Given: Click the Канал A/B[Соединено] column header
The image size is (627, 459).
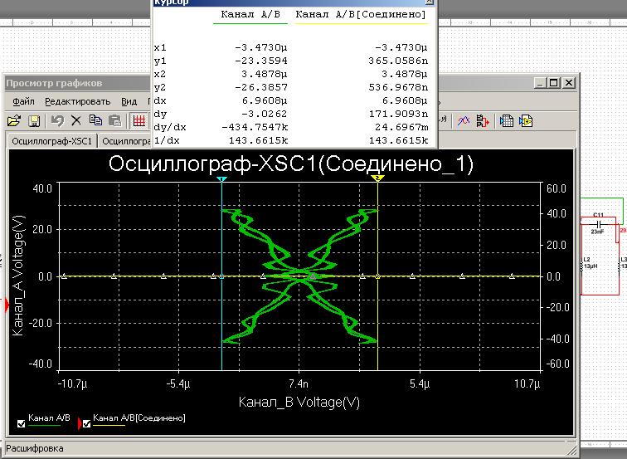Looking at the screenshot, I should [x=361, y=14].
